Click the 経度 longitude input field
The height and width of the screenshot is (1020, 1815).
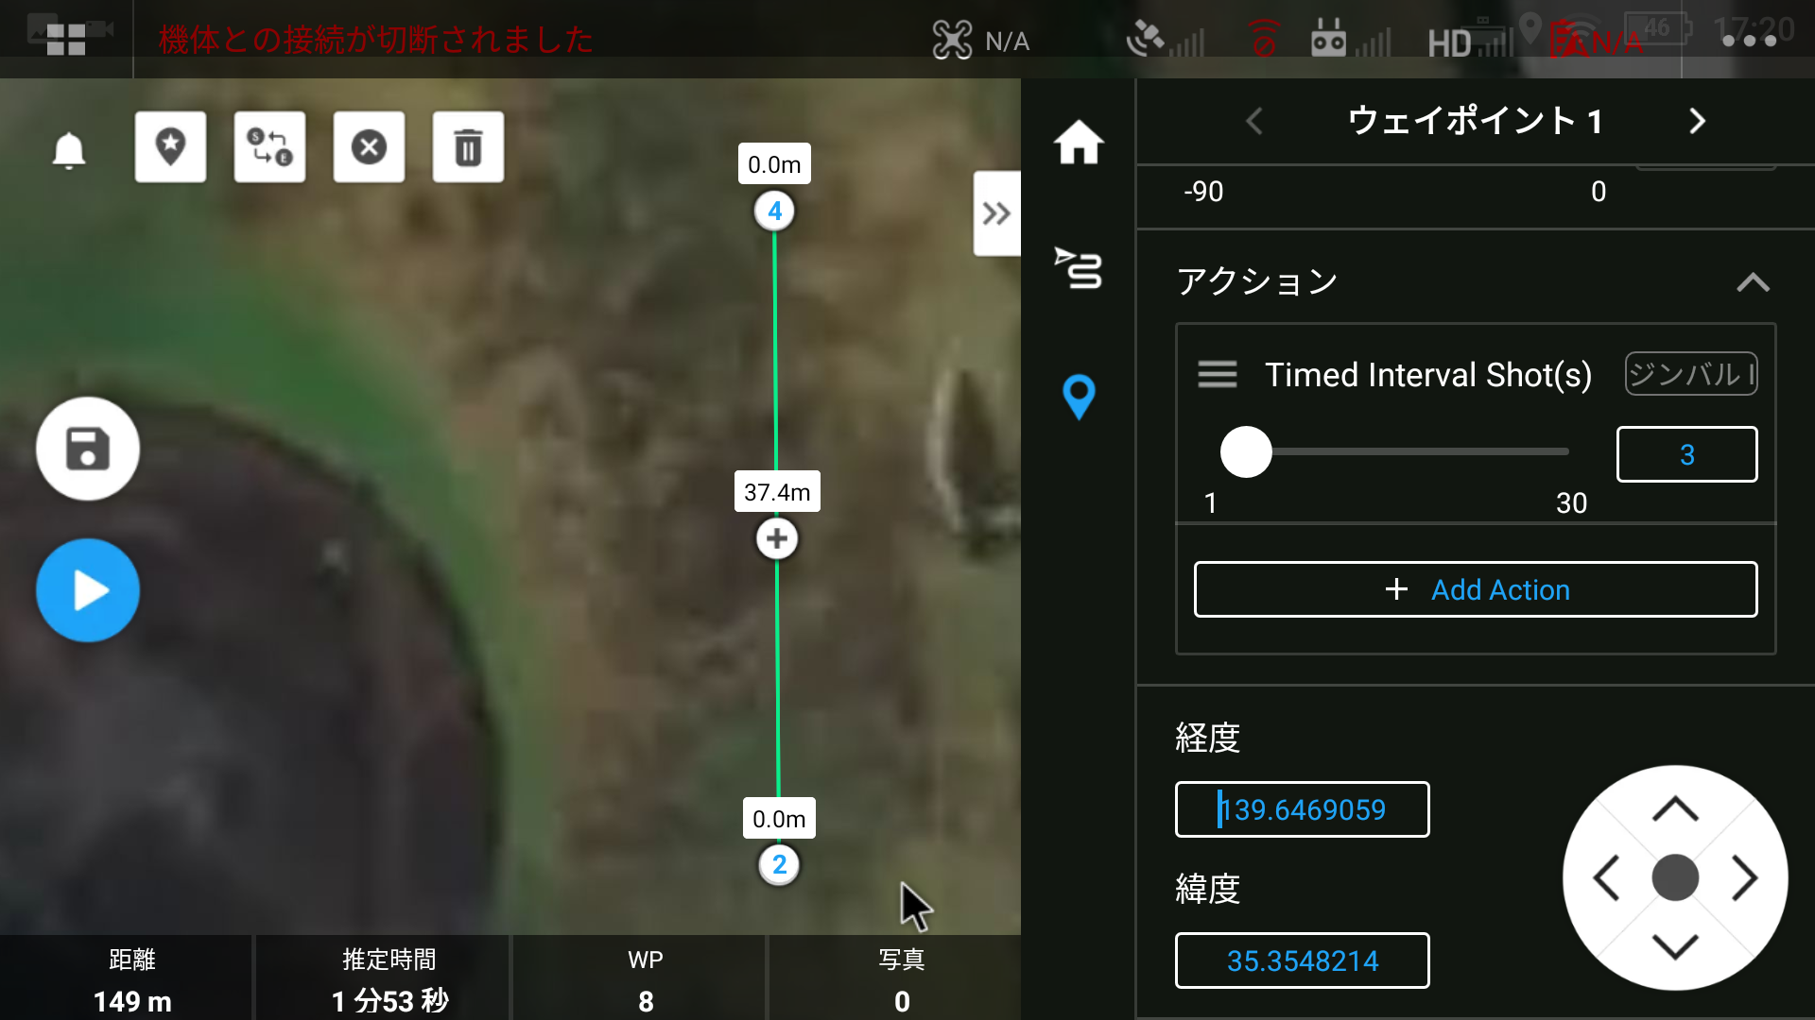1302,809
